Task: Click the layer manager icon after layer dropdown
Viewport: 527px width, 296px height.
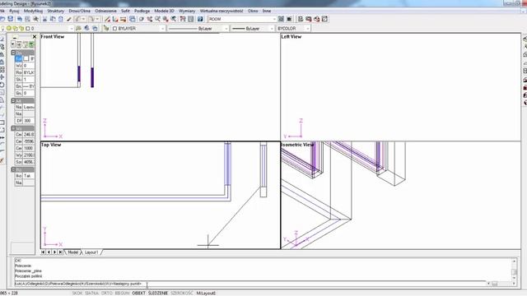Action: 79,29
